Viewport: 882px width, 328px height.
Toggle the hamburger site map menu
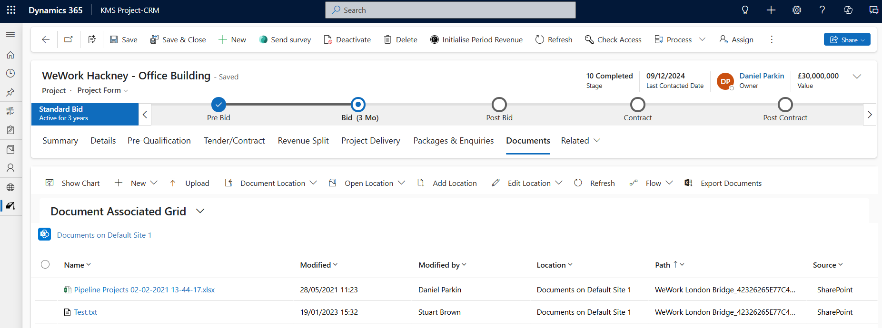click(x=10, y=34)
